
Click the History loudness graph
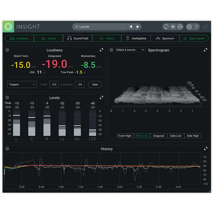click(x=102, y=168)
